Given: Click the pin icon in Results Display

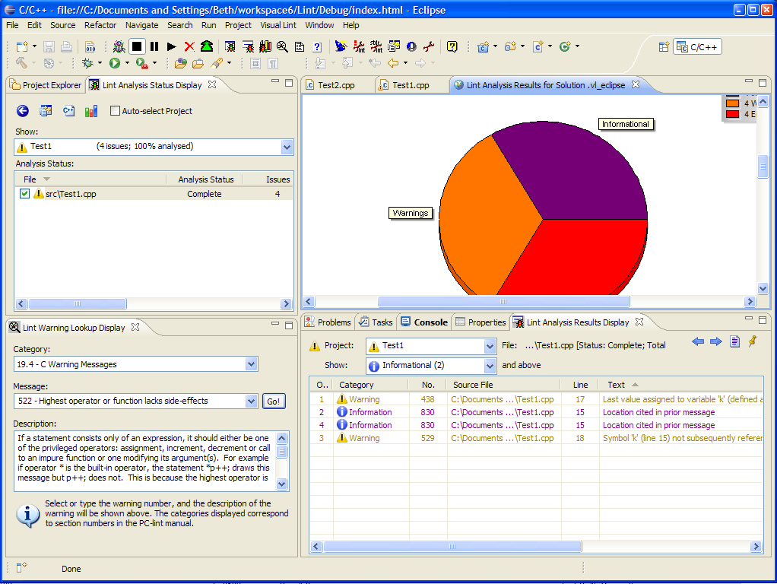Looking at the screenshot, I should pyautogui.click(x=753, y=341).
